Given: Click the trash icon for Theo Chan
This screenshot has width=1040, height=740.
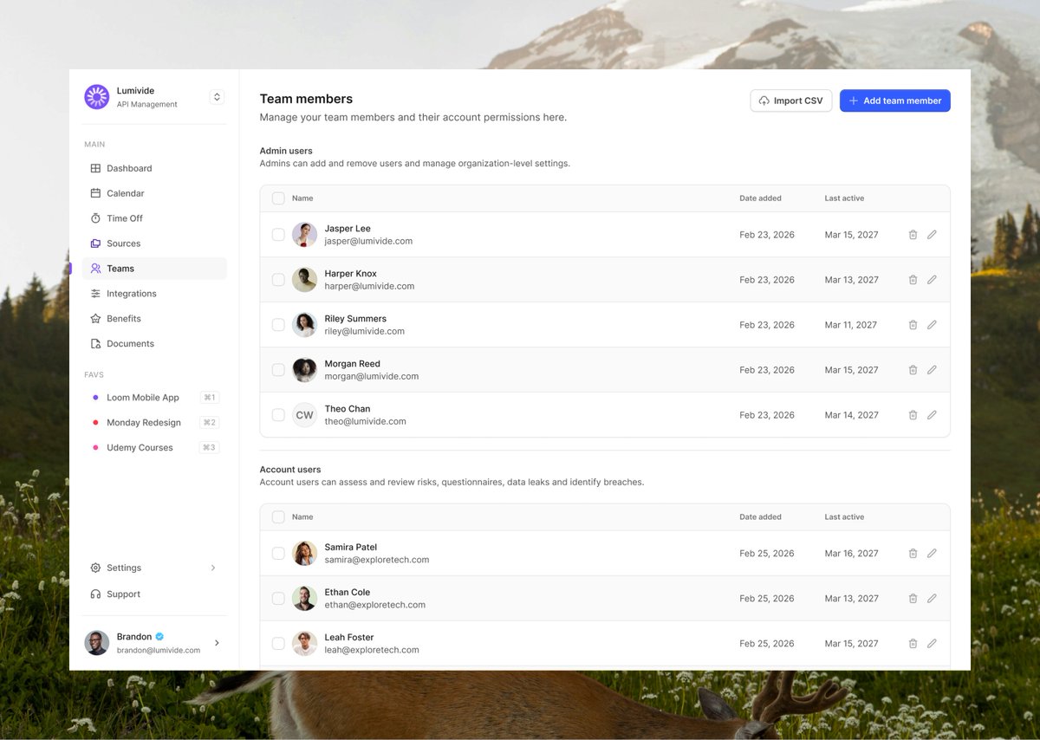Looking at the screenshot, I should (913, 415).
